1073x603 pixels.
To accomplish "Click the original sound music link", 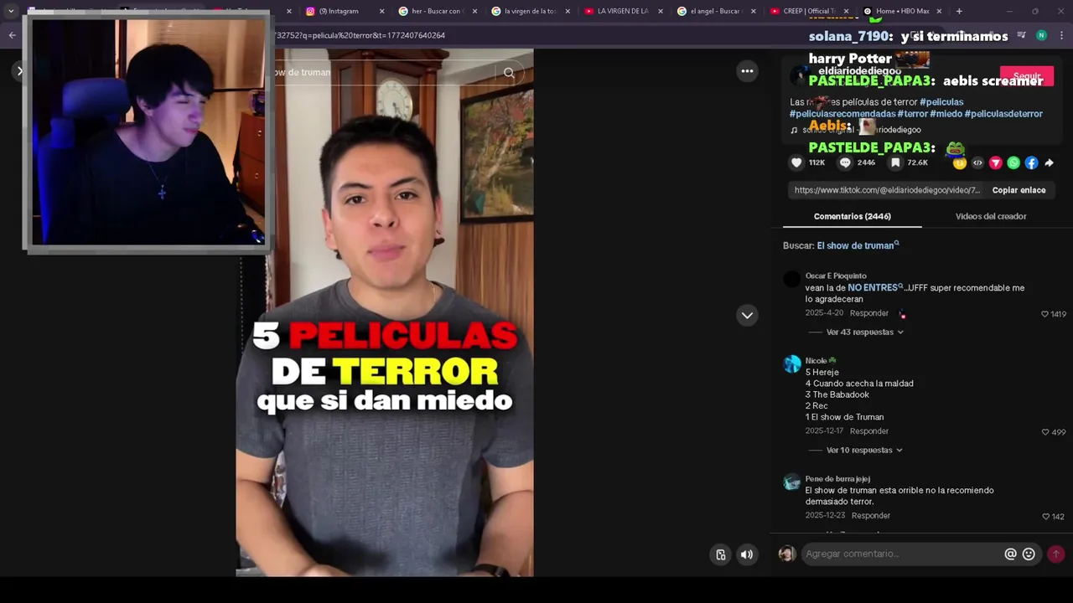I will 855,130.
